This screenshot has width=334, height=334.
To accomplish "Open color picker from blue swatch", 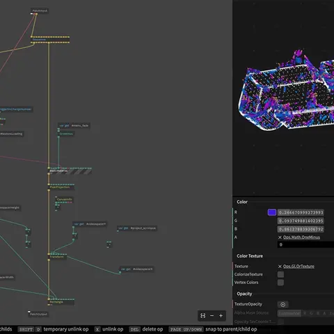I will coord(272,212).
